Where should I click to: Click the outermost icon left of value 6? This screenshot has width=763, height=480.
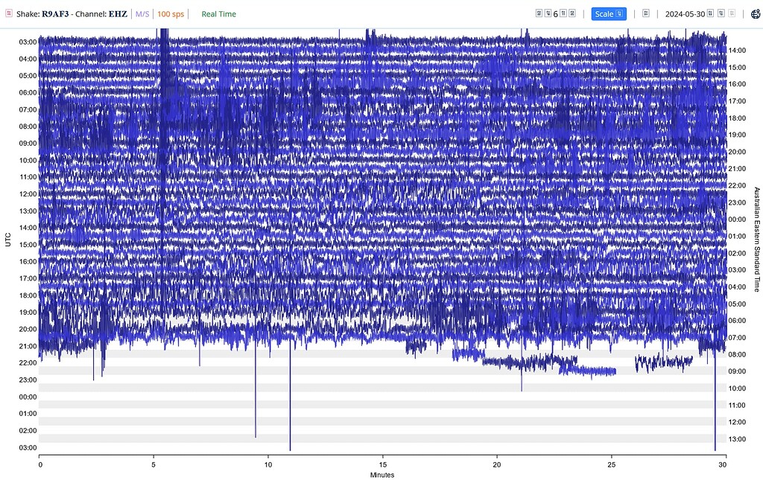coord(539,13)
